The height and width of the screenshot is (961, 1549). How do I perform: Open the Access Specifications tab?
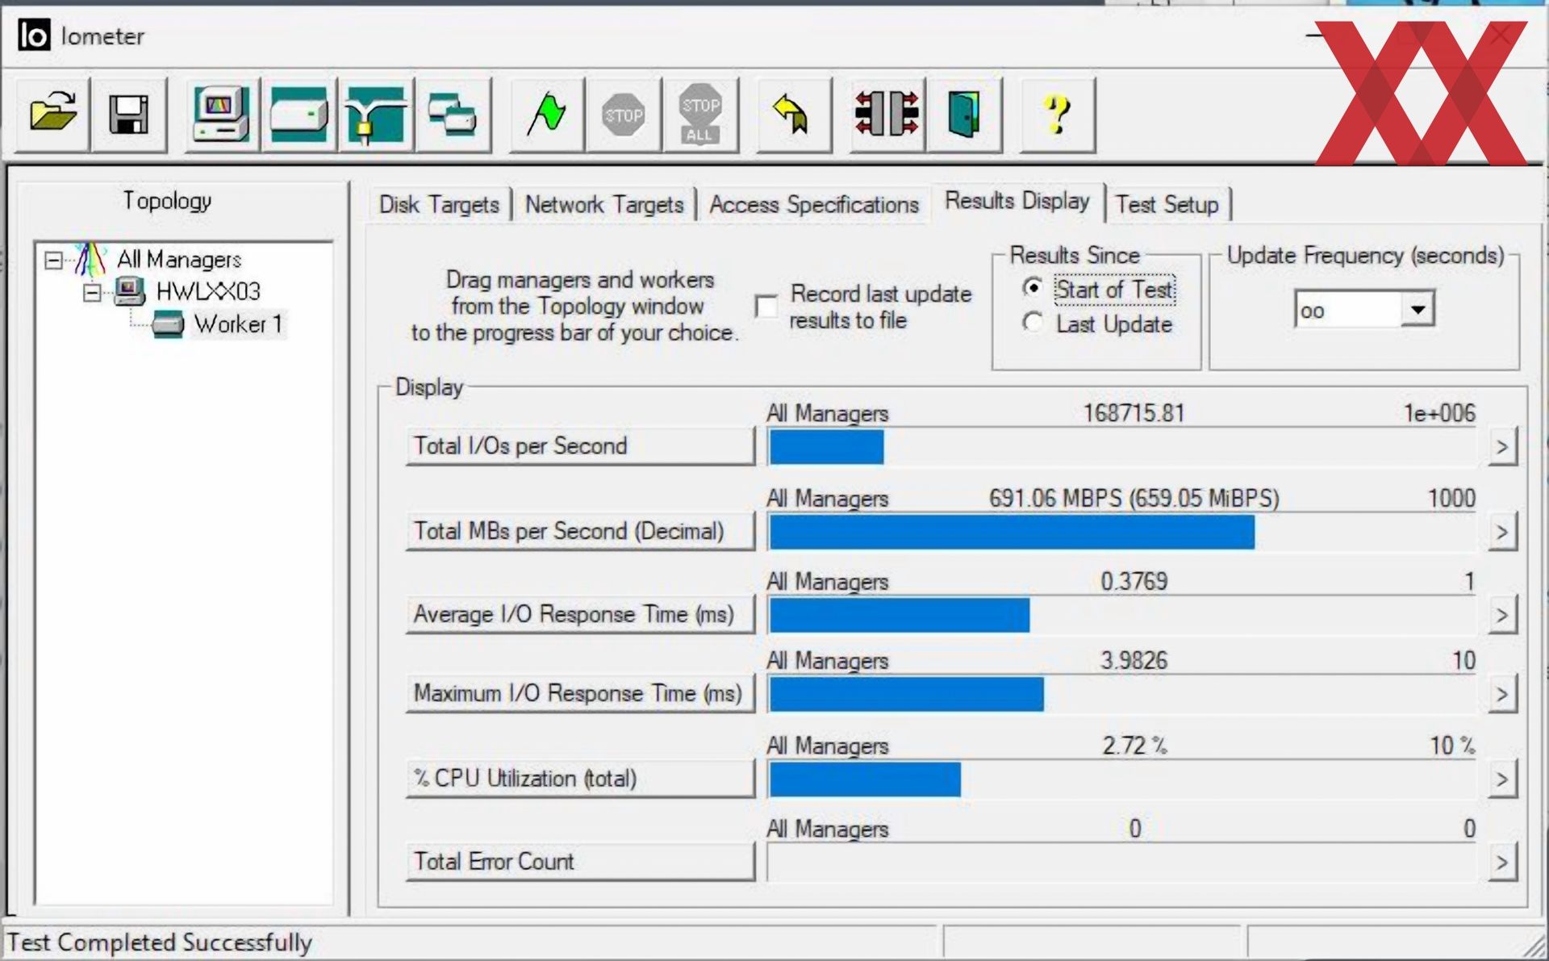click(x=813, y=205)
